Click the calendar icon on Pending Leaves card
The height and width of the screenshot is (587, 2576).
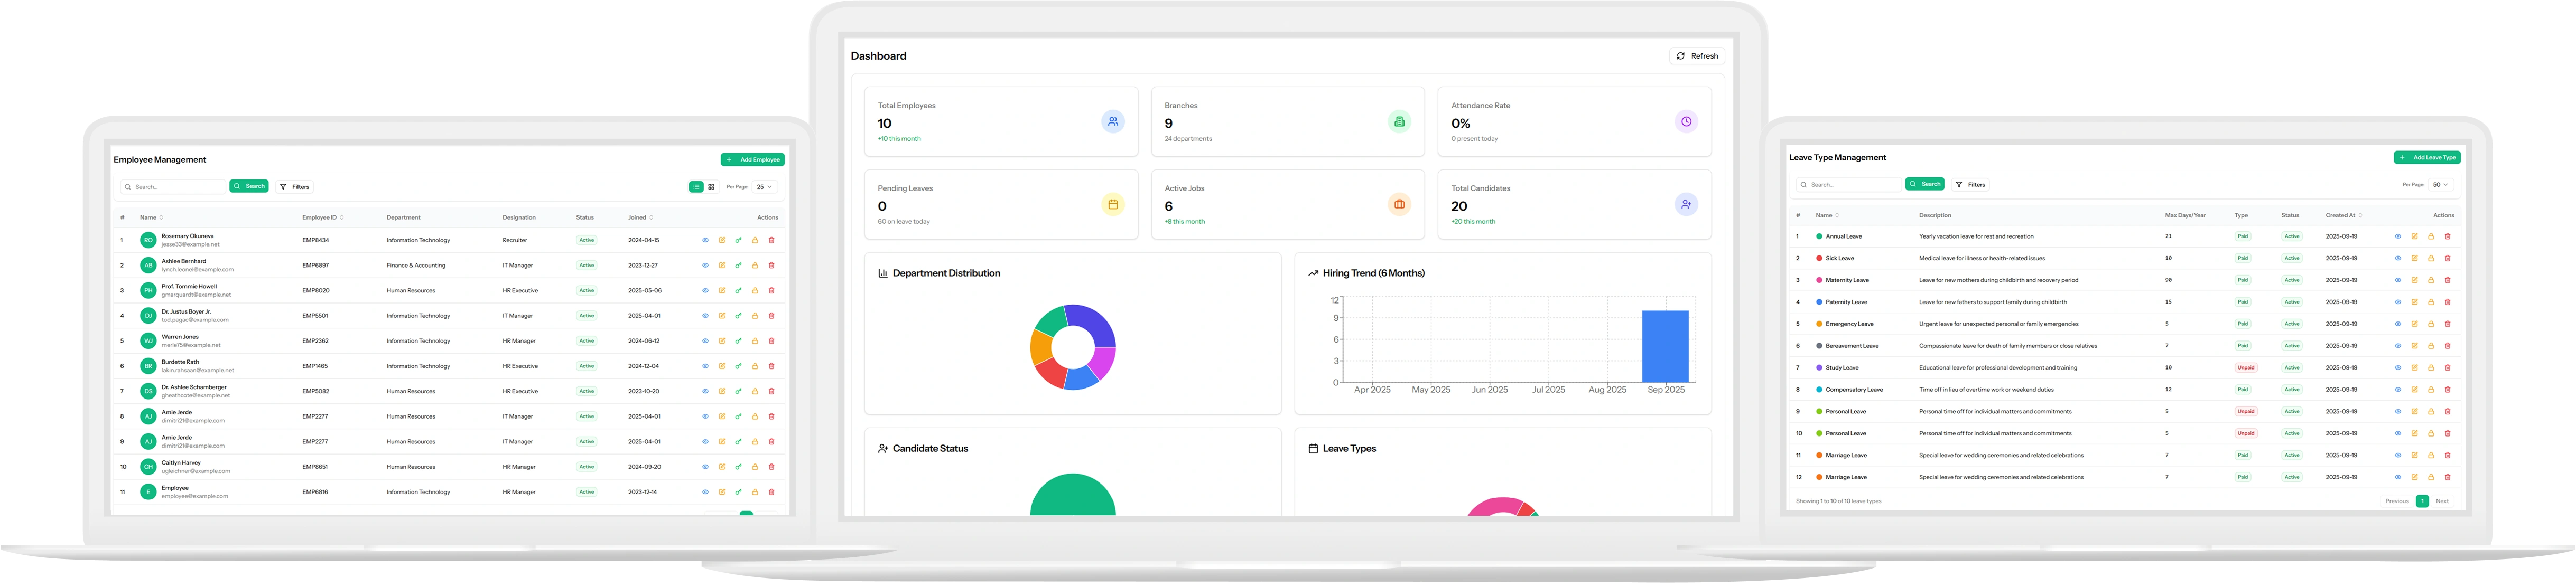[1112, 204]
